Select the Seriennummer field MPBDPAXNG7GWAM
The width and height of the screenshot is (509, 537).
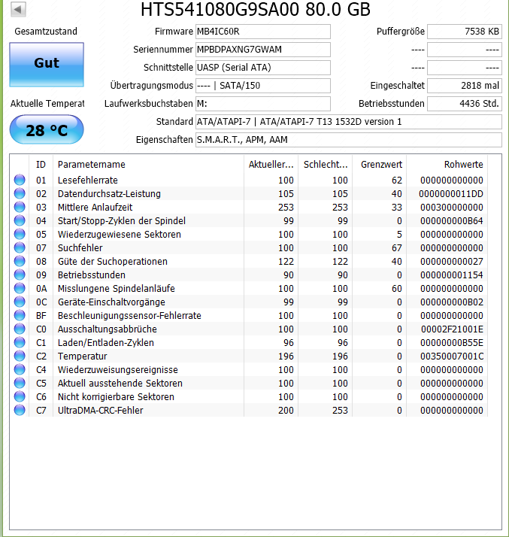(x=263, y=50)
